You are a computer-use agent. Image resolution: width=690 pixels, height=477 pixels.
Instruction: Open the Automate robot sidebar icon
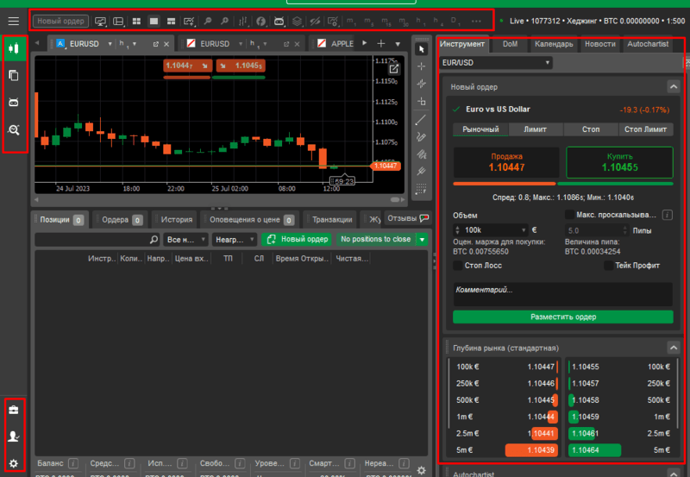[x=14, y=103]
